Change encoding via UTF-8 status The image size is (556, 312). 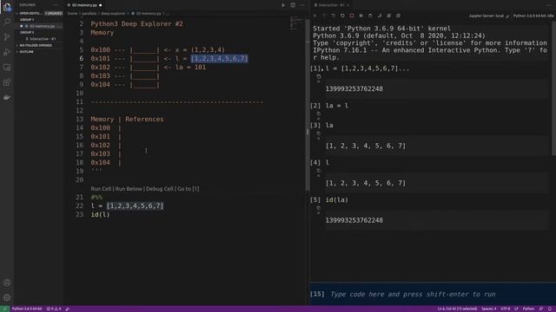coord(506,309)
